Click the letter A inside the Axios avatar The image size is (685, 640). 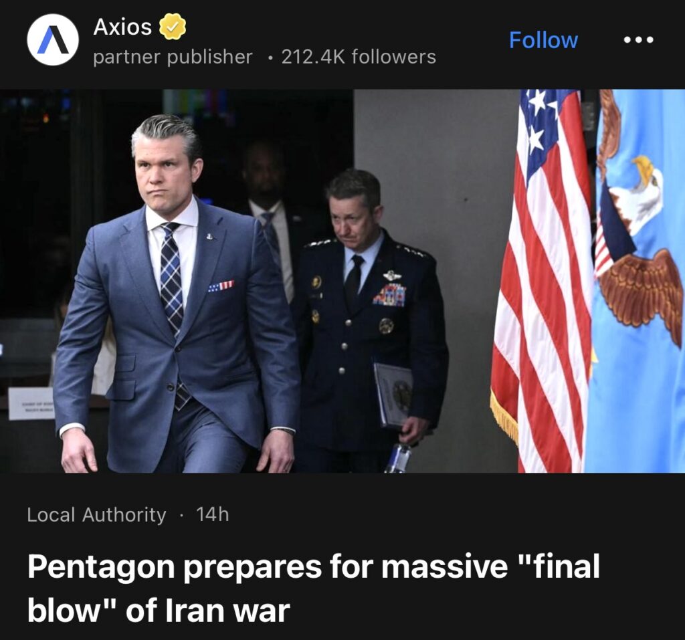52,39
